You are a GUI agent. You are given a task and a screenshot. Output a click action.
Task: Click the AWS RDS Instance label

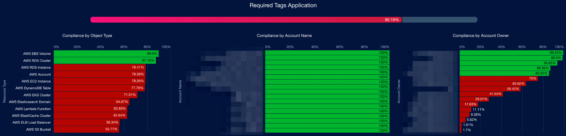pos(36,68)
